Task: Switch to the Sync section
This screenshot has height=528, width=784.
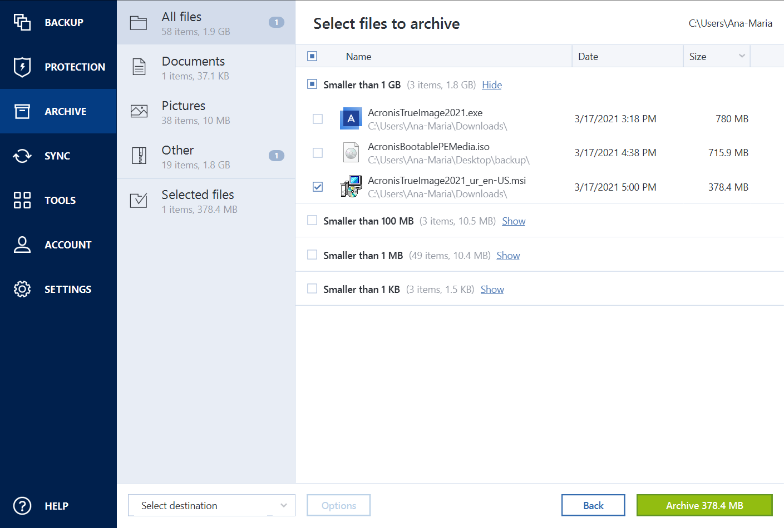Action: point(58,156)
